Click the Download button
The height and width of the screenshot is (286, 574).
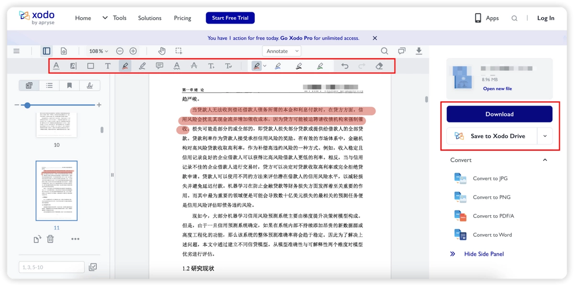point(499,114)
